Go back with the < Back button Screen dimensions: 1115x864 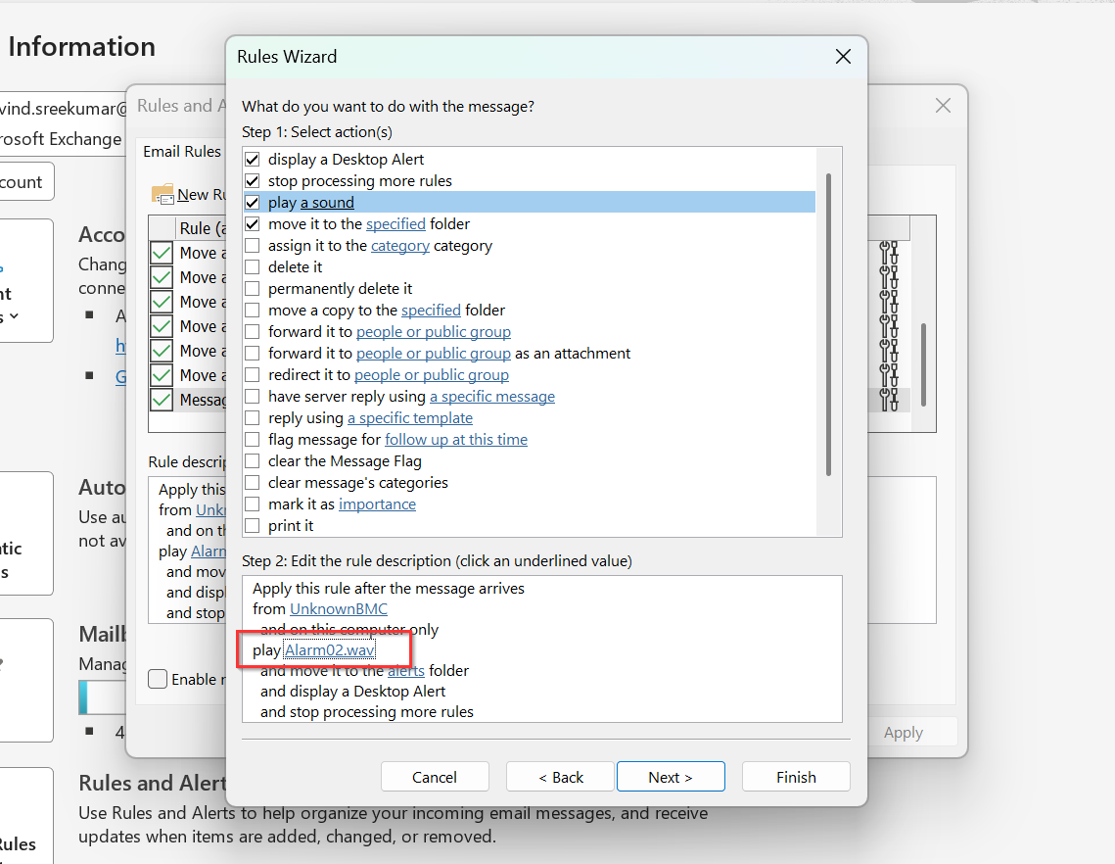coord(560,777)
